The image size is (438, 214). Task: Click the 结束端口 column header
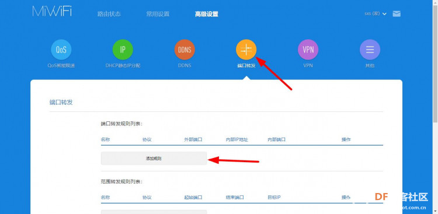click(x=235, y=198)
